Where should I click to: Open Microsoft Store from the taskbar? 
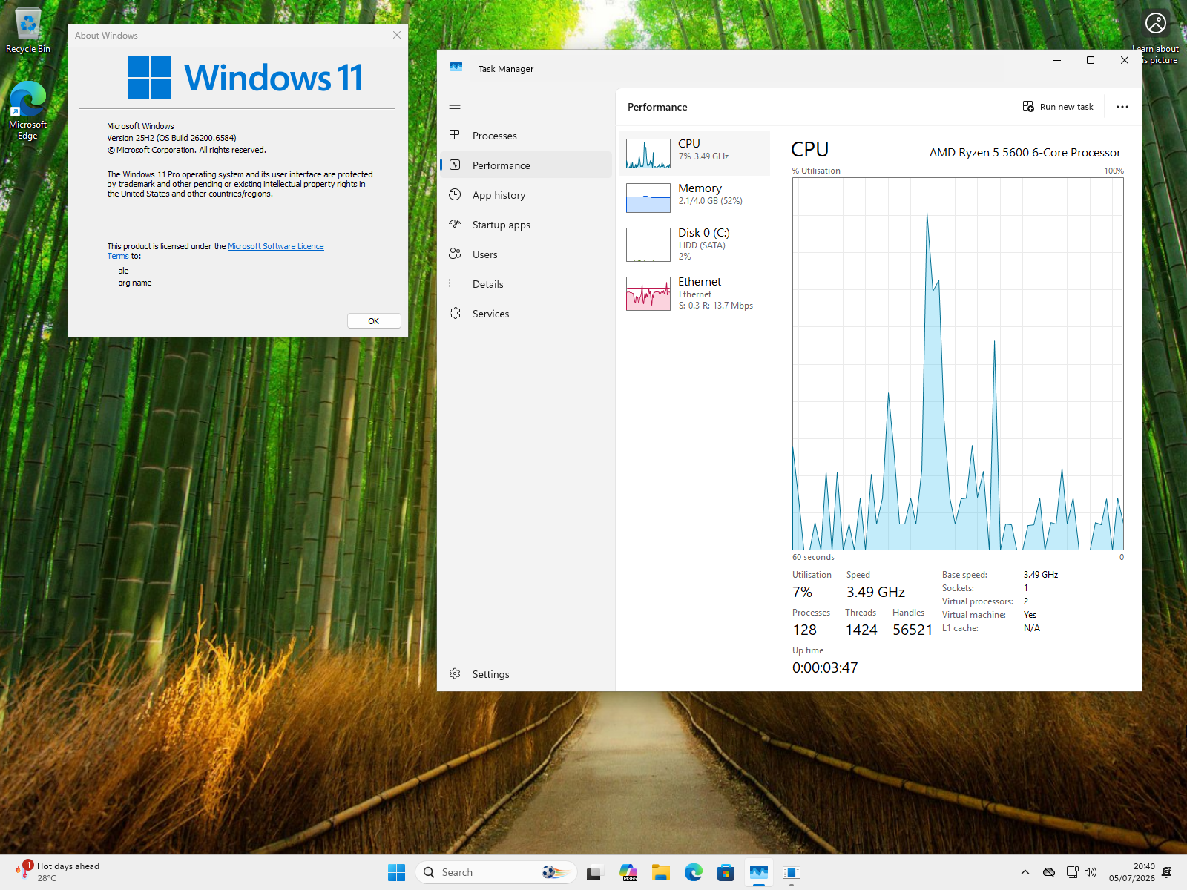pyautogui.click(x=726, y=872)
